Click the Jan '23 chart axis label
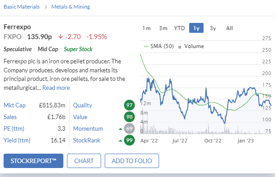 (x=245, y=141)
